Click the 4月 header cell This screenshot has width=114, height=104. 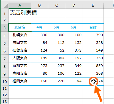tap(40, 28)
